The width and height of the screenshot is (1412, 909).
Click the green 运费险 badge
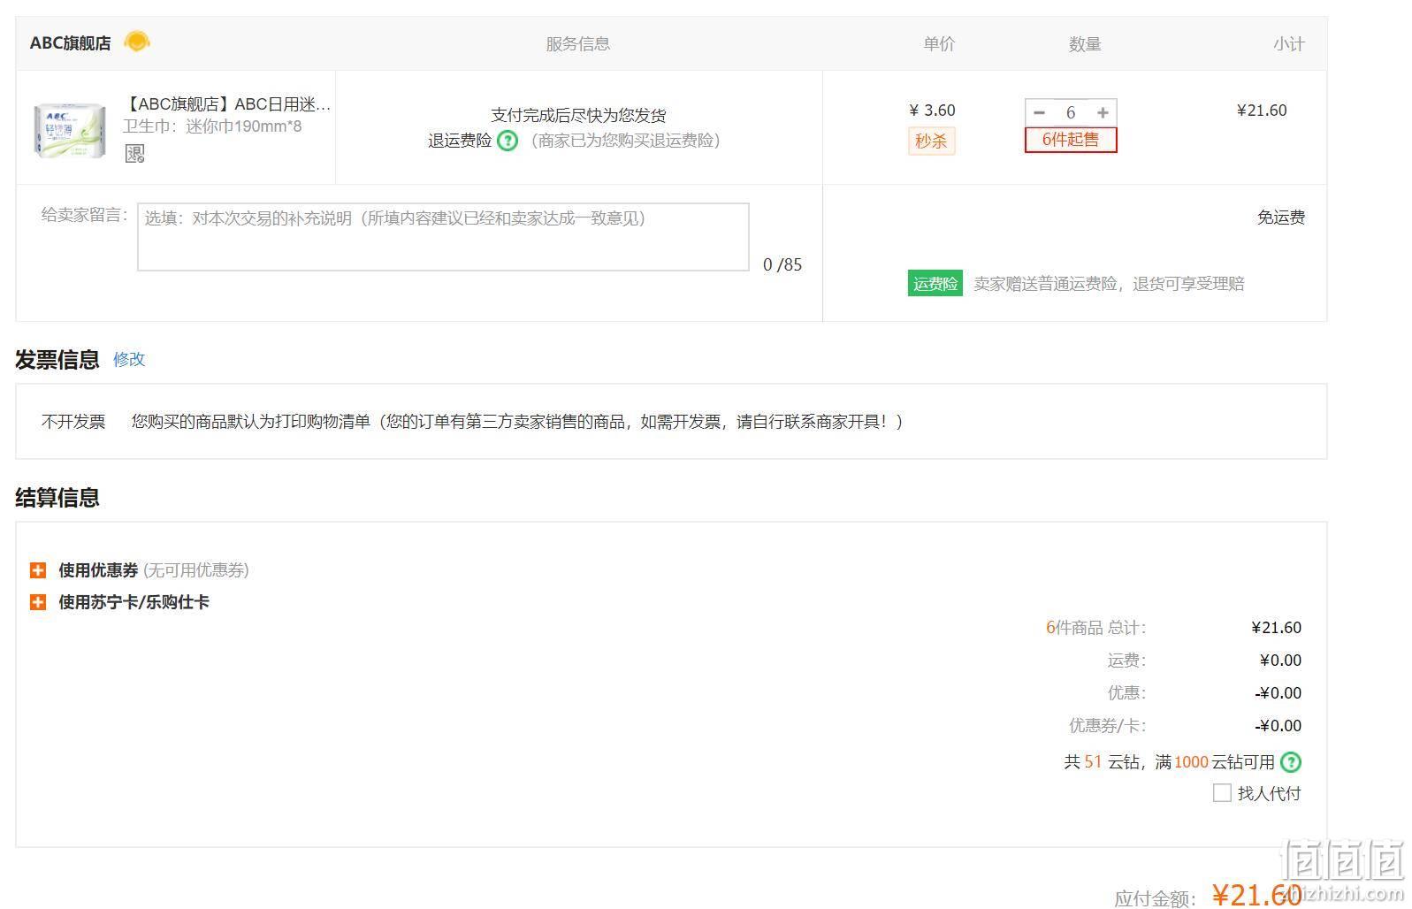(x=935, y=284)
